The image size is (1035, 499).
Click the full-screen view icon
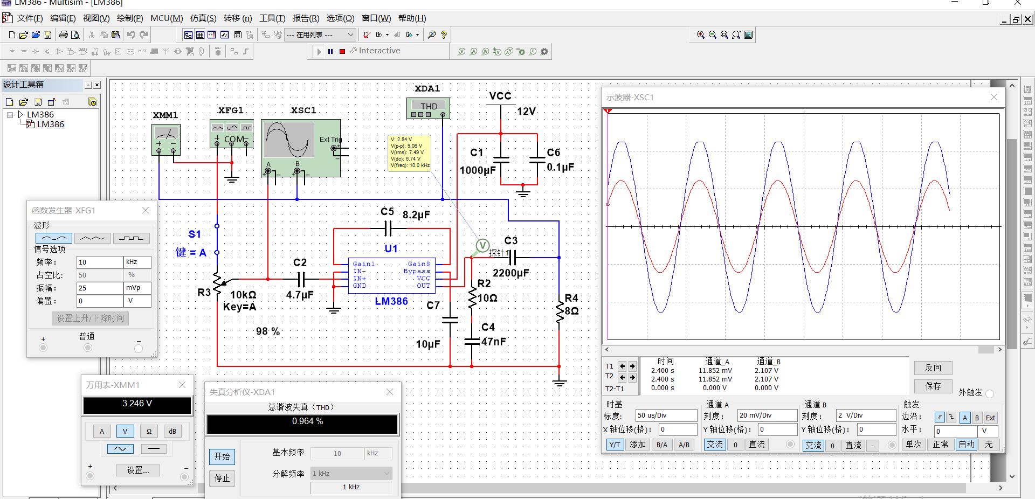point(748,35)
